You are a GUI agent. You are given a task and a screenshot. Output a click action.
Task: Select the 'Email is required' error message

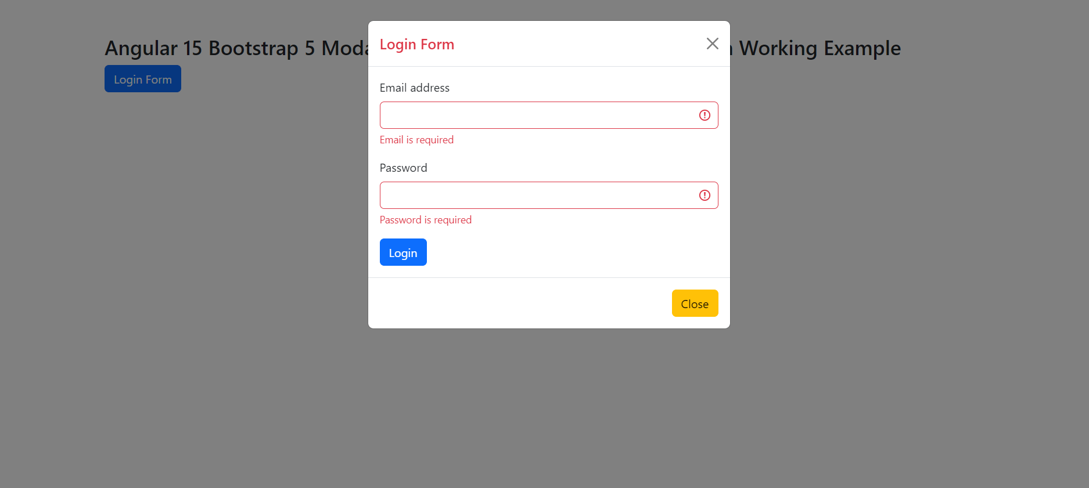pyautogui.click(x=416, y=139)
